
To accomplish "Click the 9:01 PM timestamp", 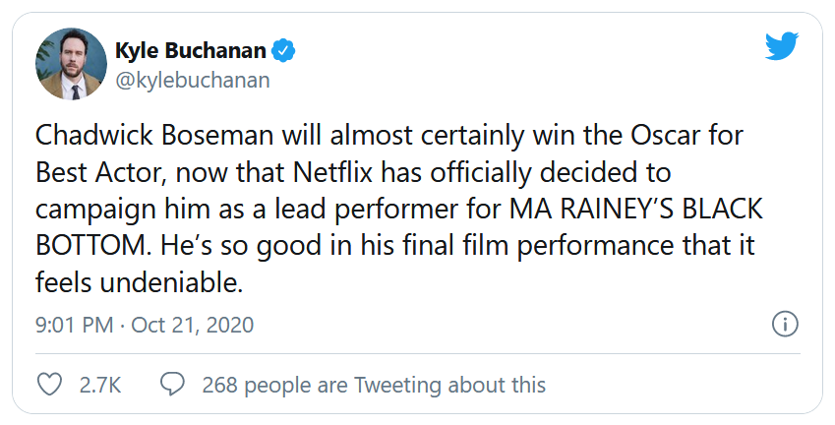I will point(74,325).
